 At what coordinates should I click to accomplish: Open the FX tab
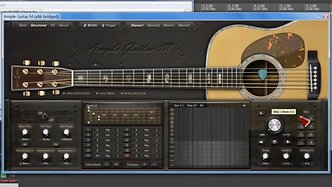click(53, 25)
